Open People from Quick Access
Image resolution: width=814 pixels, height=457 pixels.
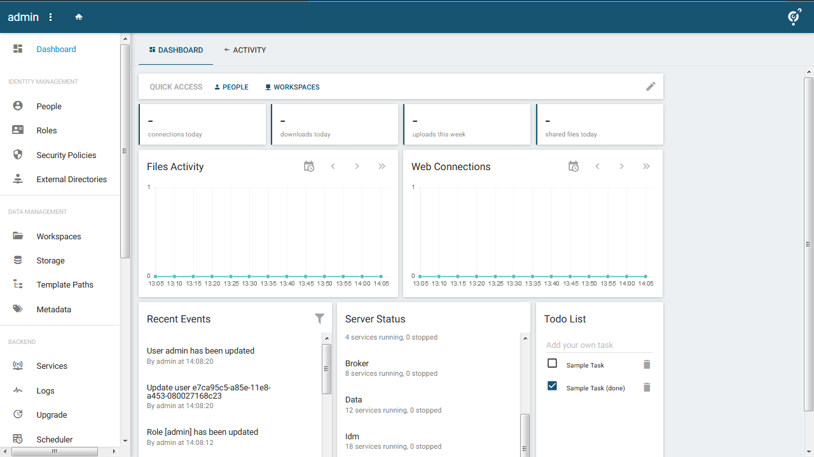pyautogui.click(x=231, y=87)
